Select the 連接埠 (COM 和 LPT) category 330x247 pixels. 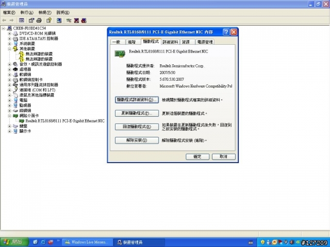tap(37, 90)
